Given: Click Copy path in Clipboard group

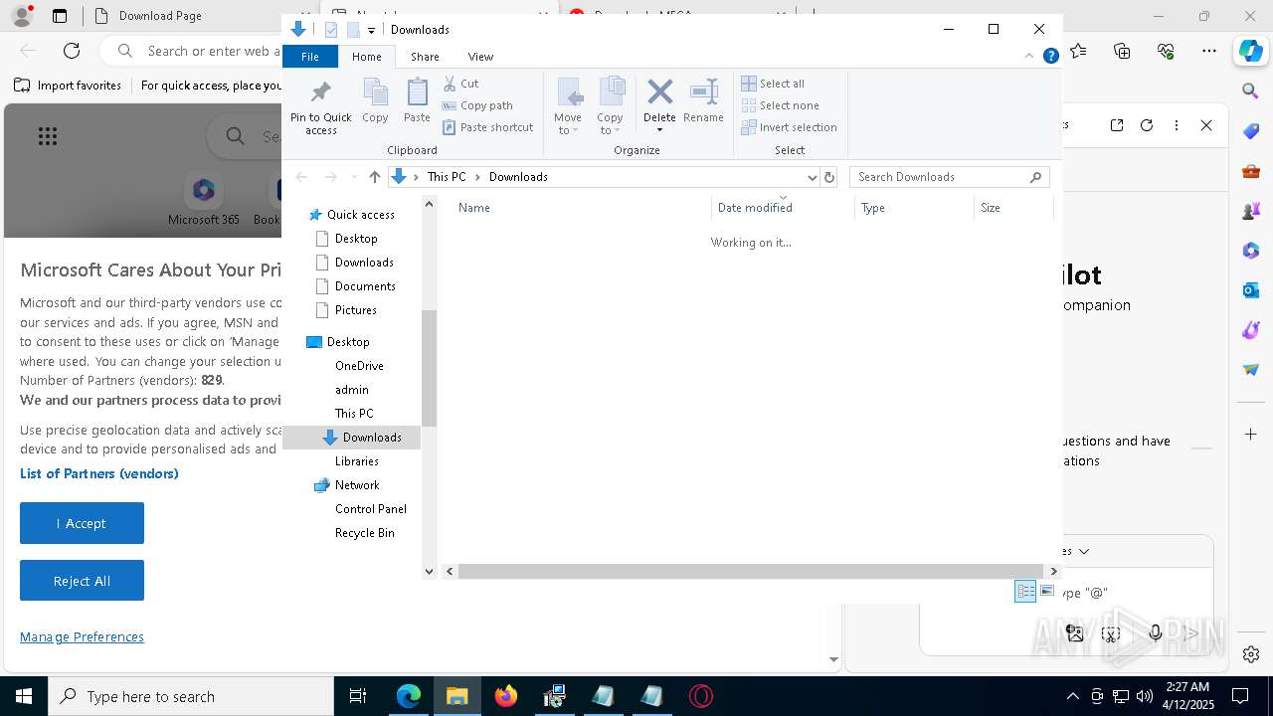Looking at the screenshot, I should (477, 105).
